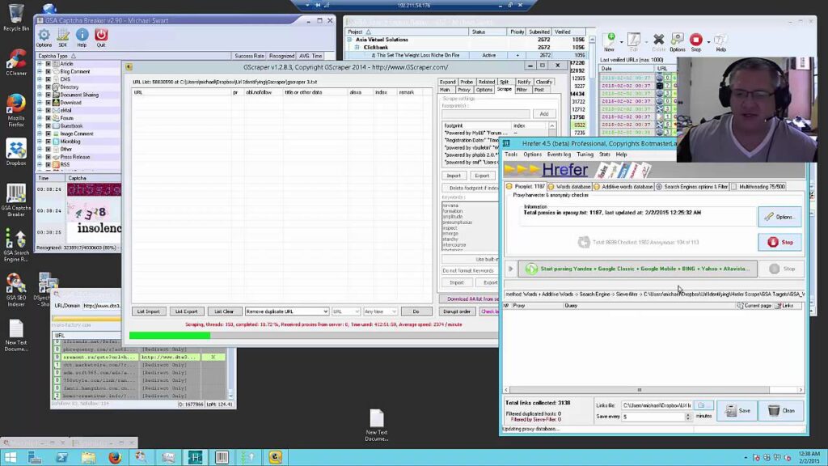Click List Export button in GScraper

[x=187, y=311]
